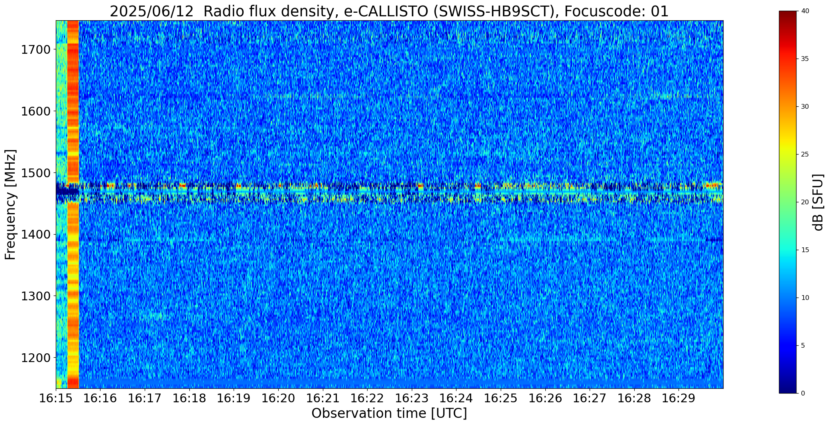Click the 1500 frequency tick label
Viewport: 830px width, 425px height.
click(x=35, y=173)
